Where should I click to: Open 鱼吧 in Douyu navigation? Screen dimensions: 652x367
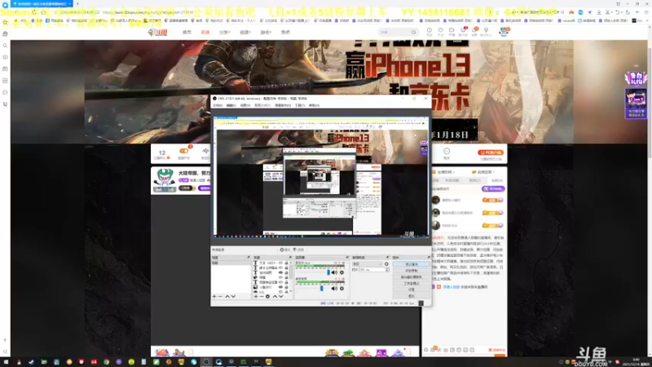[285, 32]
